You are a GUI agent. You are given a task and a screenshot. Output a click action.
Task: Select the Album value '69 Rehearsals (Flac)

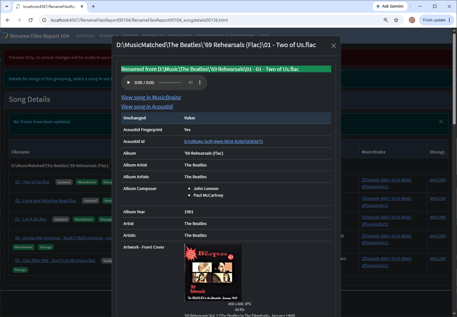pyautogui.click(x=204, y=153)
